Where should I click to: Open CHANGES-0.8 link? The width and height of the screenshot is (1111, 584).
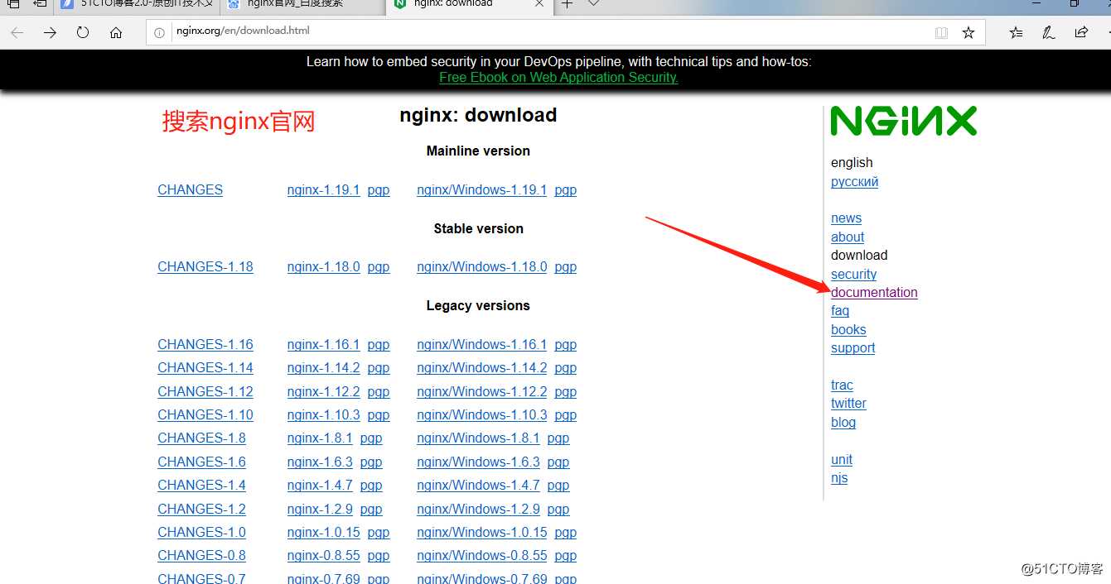(201, 555)
